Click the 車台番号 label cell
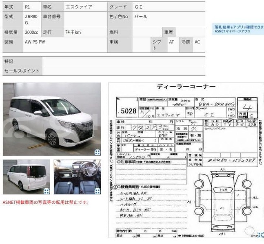The image size is (264, 244). click(52, 19)
